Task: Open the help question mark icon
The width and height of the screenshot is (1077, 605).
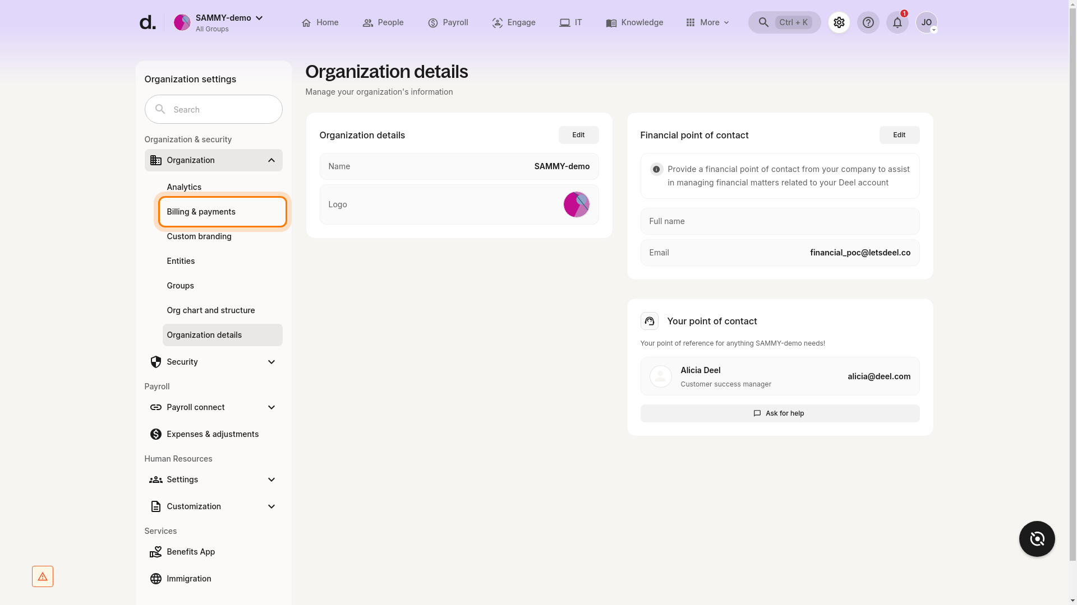Action: 868,22
